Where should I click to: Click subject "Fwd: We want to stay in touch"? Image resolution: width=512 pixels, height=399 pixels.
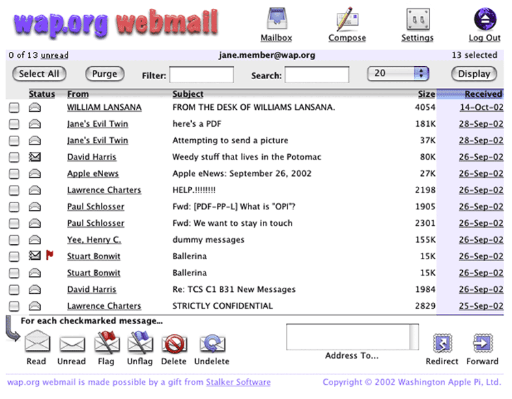(233, 223)
